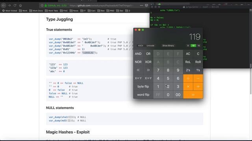Viewport: 252px width, 141px height.
Task: Open the IT bookmarks folder
Action: point(83,11)
